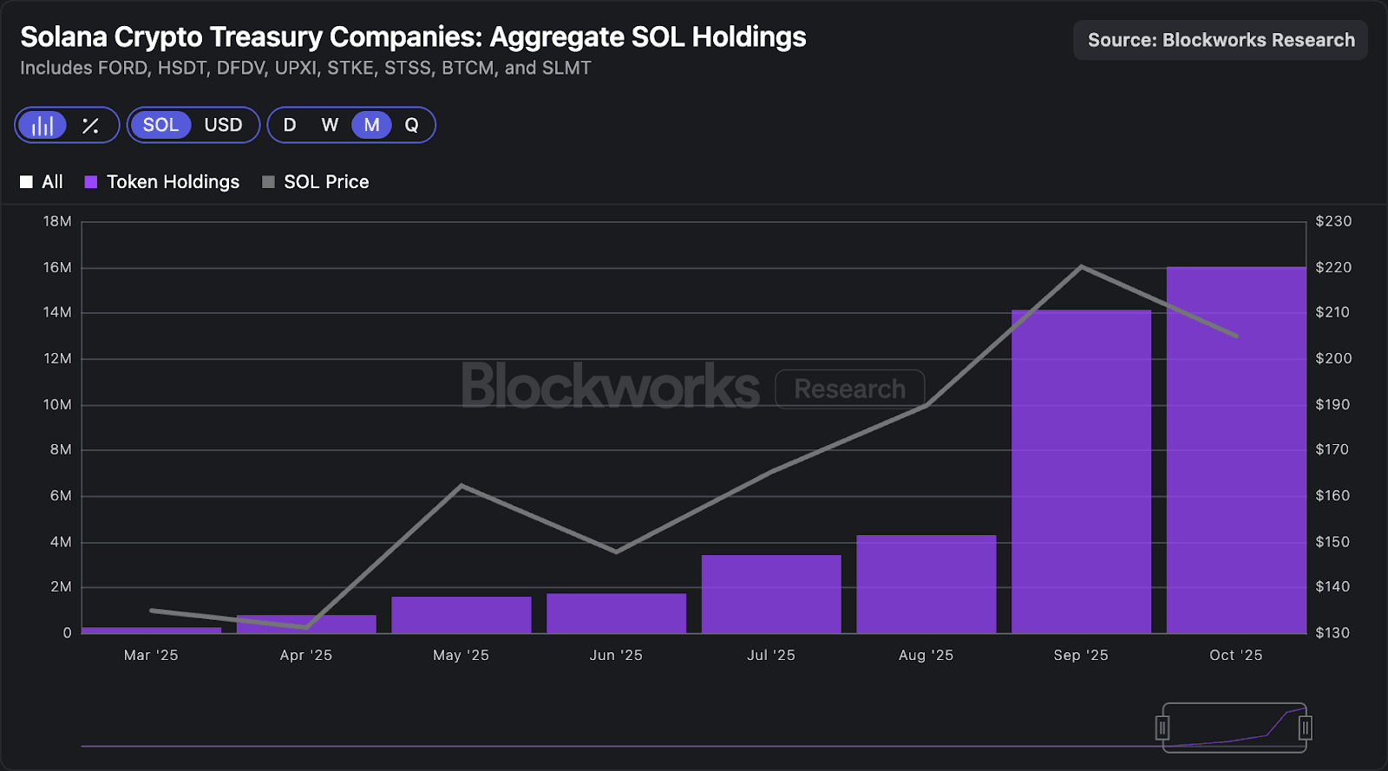This screenshot has width=1388, height=771.
Task: Click the '$130' right axis value
Action: point(1333,633)
